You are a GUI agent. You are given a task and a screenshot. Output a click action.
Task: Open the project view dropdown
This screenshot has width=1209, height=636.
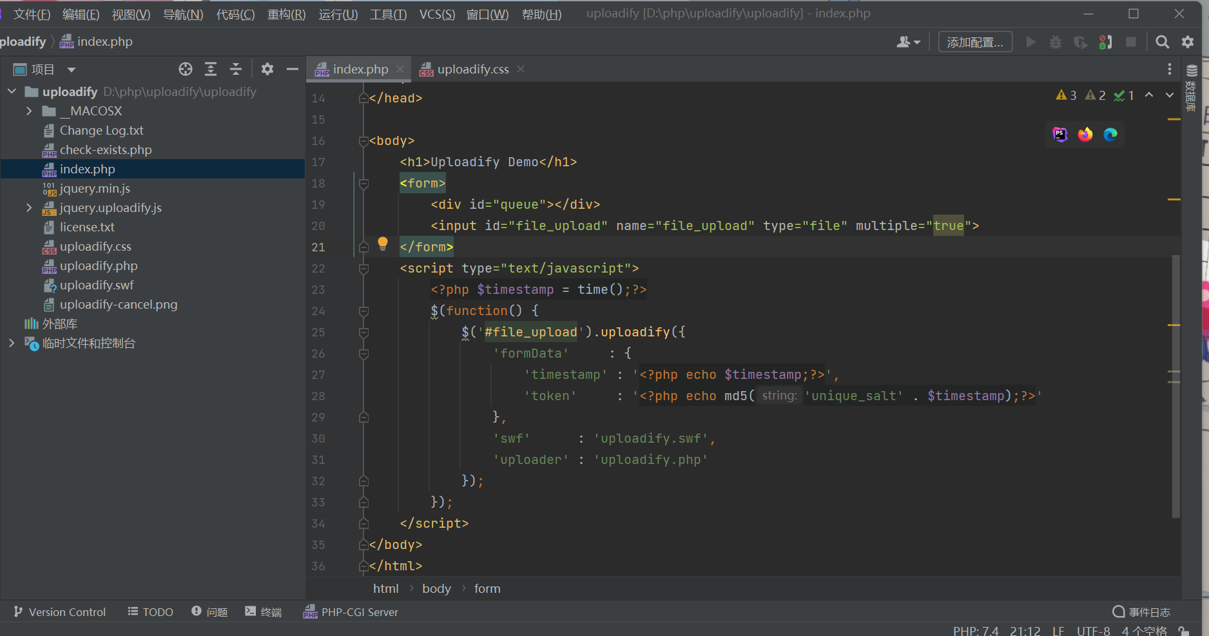coord(72,70)
